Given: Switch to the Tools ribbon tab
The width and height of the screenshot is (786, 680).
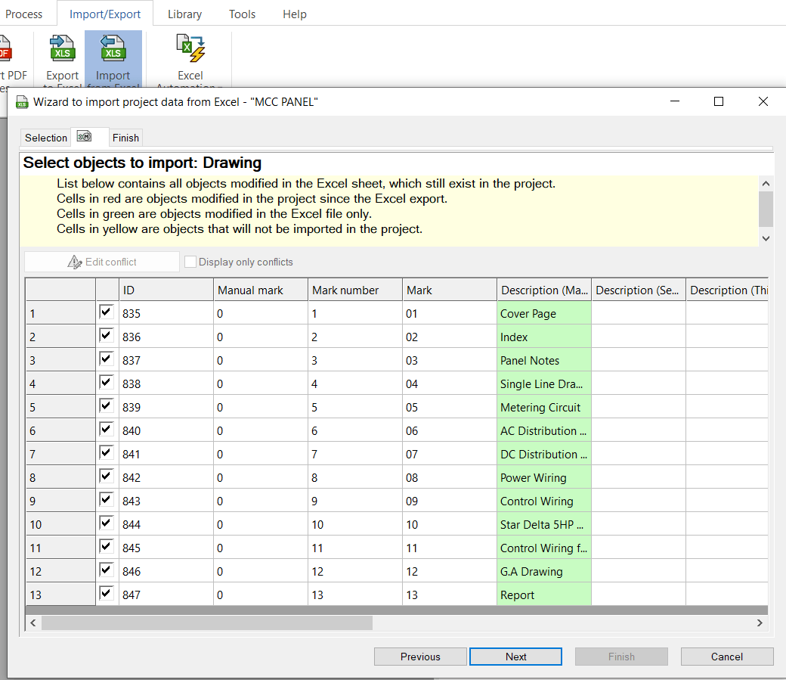Looking at the screenshot, I should click(242, 14).
